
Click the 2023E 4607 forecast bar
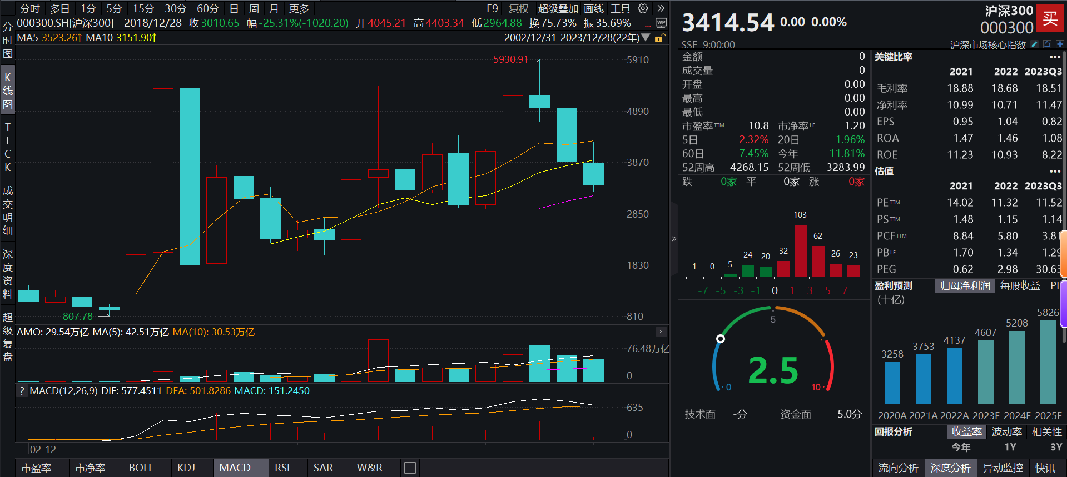[986, 372]
